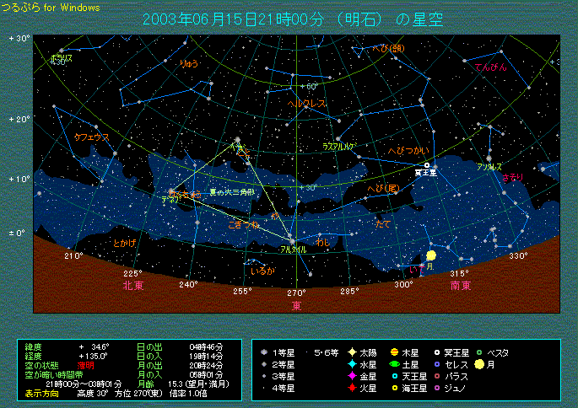Click the 夏の大三角形 label
578x408 pixels.
click(232, 192)
